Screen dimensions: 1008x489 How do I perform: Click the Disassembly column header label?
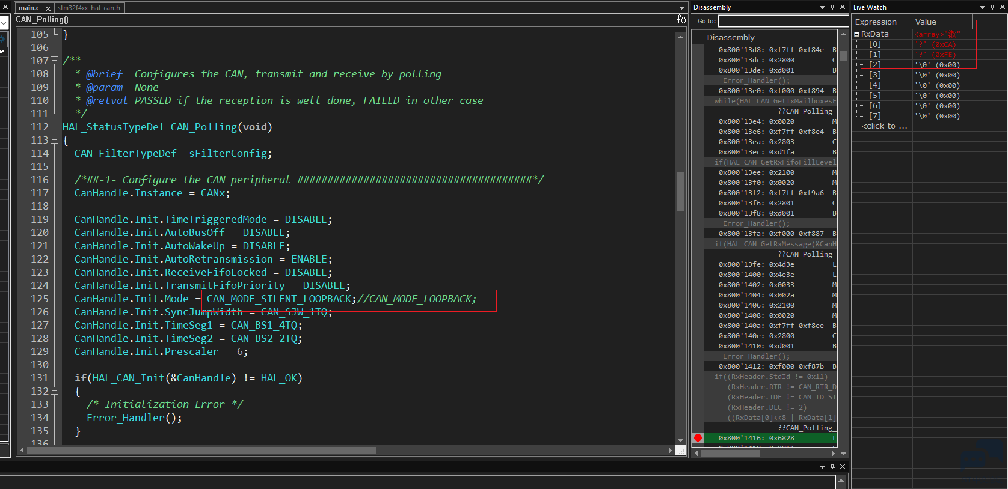pos(730,37)
